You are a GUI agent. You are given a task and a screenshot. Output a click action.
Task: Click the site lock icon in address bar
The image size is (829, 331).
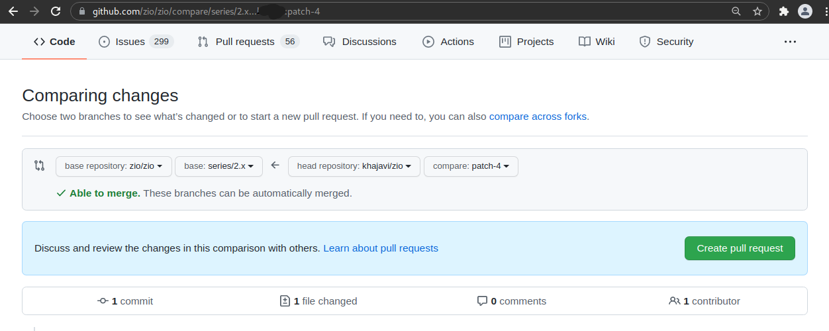point(82,11)
